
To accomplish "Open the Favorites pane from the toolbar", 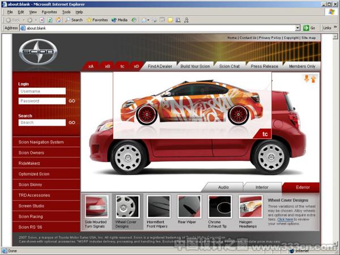I will click(97, 20).
